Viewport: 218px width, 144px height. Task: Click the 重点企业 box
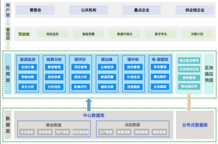pyautogui.click(x=142, y=10)
